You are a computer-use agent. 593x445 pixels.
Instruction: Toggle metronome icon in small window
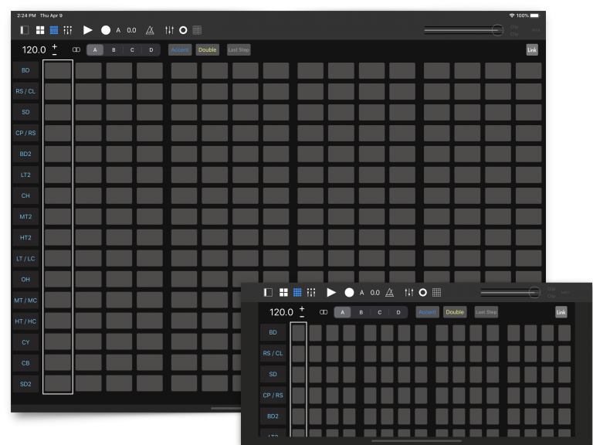(389, 293)
